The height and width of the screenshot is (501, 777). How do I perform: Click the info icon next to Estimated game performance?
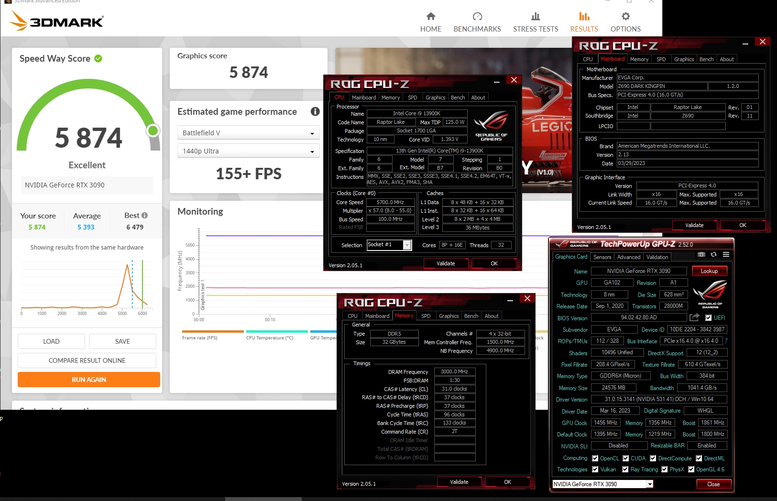click(x=315, y=111)
